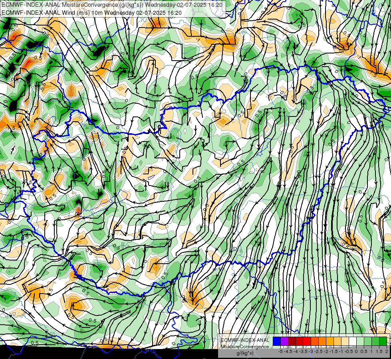
Task: Click the medium green swatch between 1 and 1.5
Action: [x=375, y=341]
